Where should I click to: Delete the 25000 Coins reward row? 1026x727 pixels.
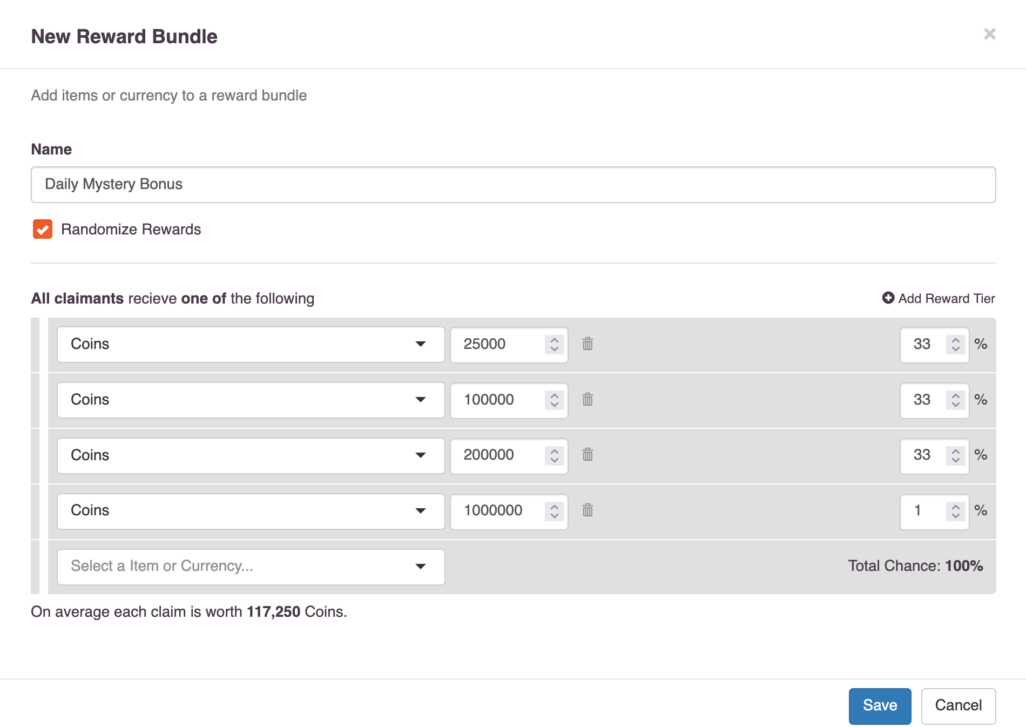tap(588, 344)
